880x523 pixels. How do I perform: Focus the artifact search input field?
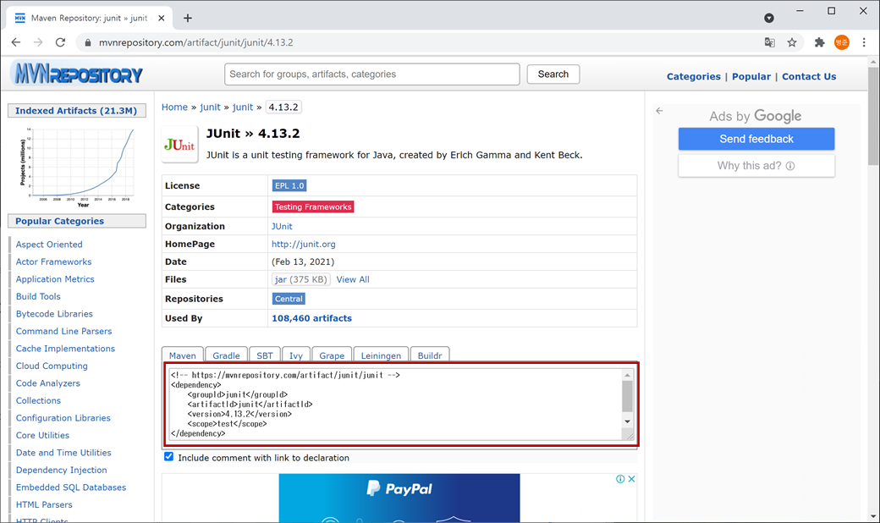pyautogui.click(x=372, y=74)
